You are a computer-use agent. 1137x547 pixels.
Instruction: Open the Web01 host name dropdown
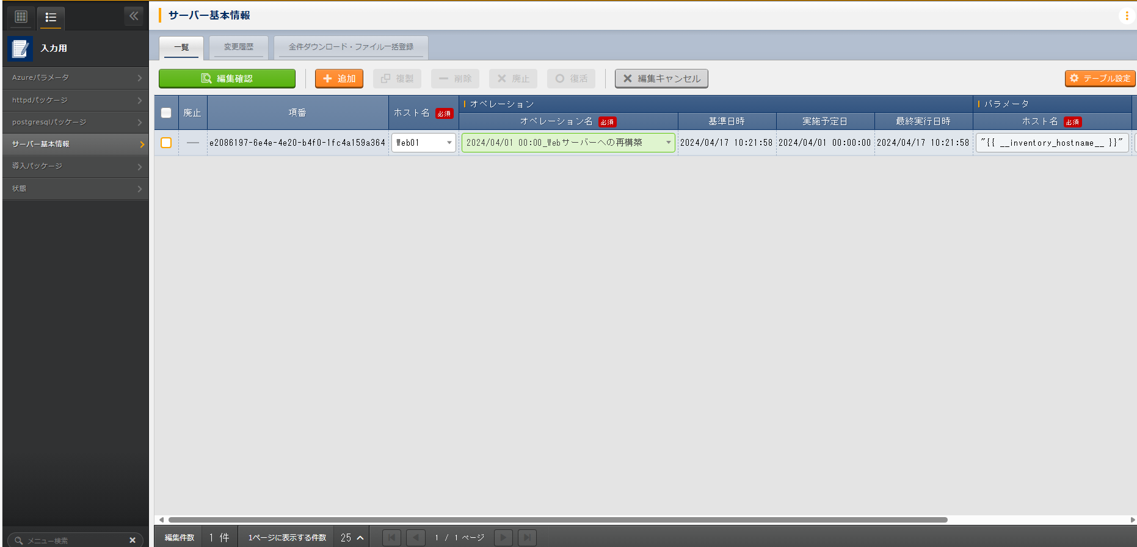tap(423, 143)
